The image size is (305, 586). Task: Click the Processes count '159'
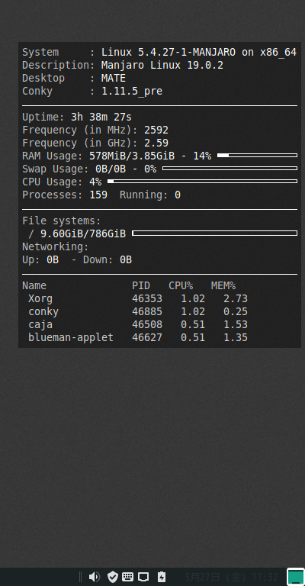(x=98, y=195)
